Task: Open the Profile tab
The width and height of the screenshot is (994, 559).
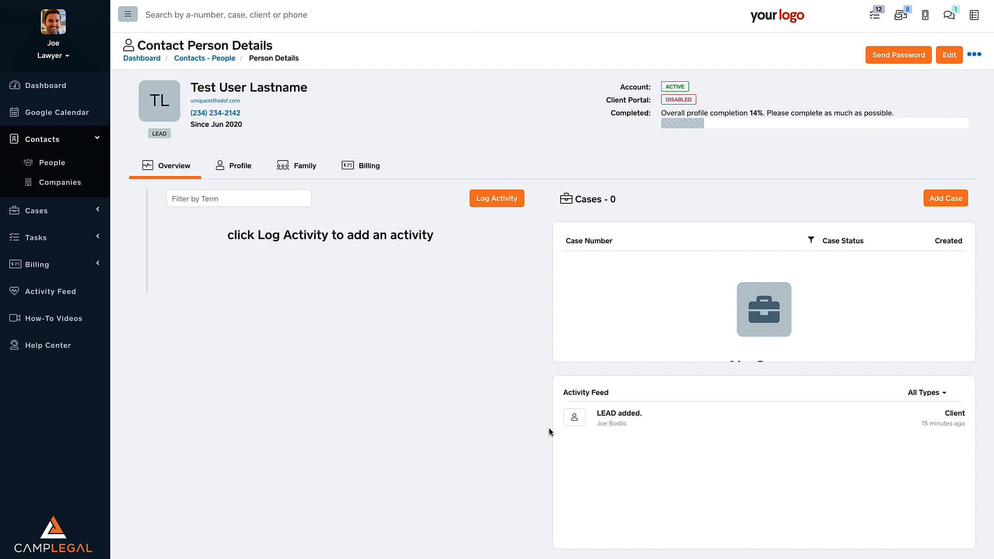Action: (233, 165)
